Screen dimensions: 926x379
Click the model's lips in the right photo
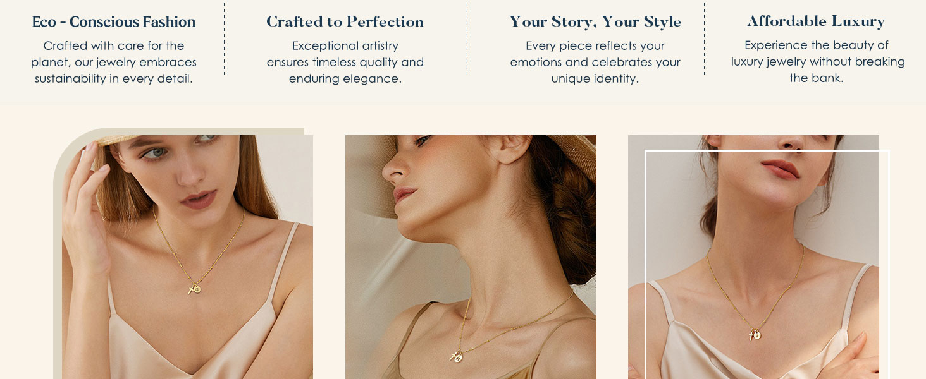click(x=781, y=169)
